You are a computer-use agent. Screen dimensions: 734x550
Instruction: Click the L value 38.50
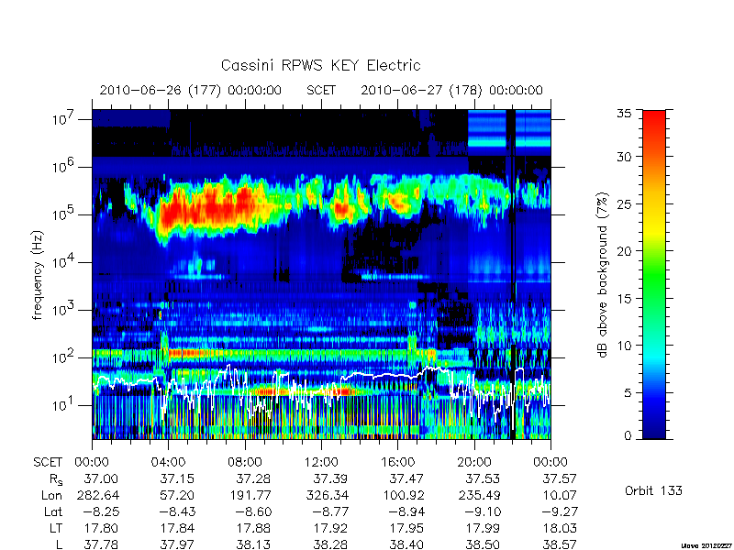pyautogui.click(x=483, y=544)
